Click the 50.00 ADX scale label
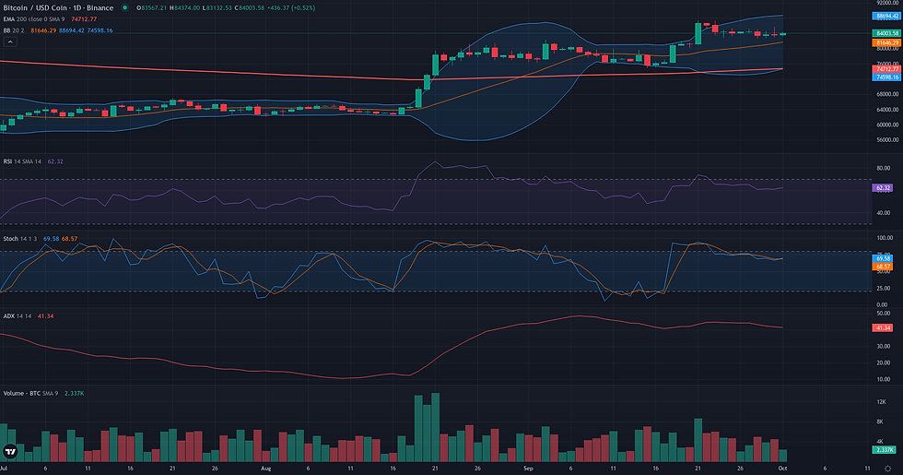The image size is (903, 475). tap(884, 313)
